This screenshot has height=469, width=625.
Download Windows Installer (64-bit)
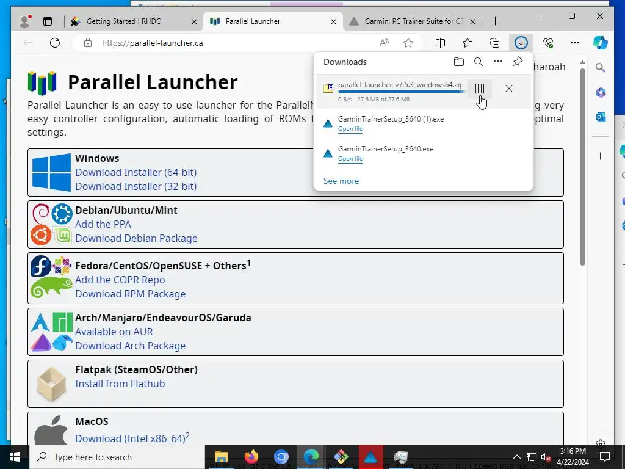136,172
